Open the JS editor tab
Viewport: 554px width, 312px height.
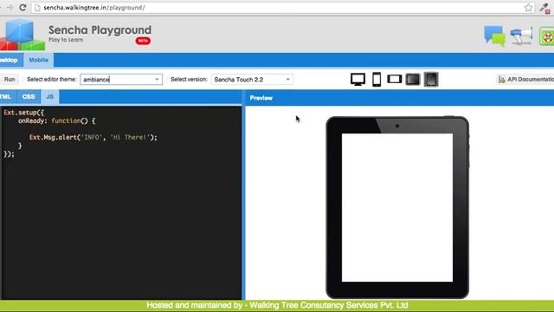(50, 96)
